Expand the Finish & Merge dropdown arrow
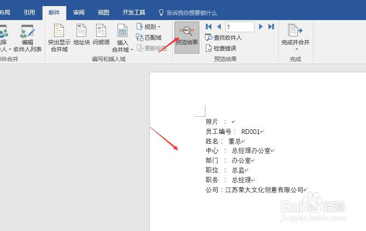Viewport: 366px width, 231px height. [x=296, y=49]
